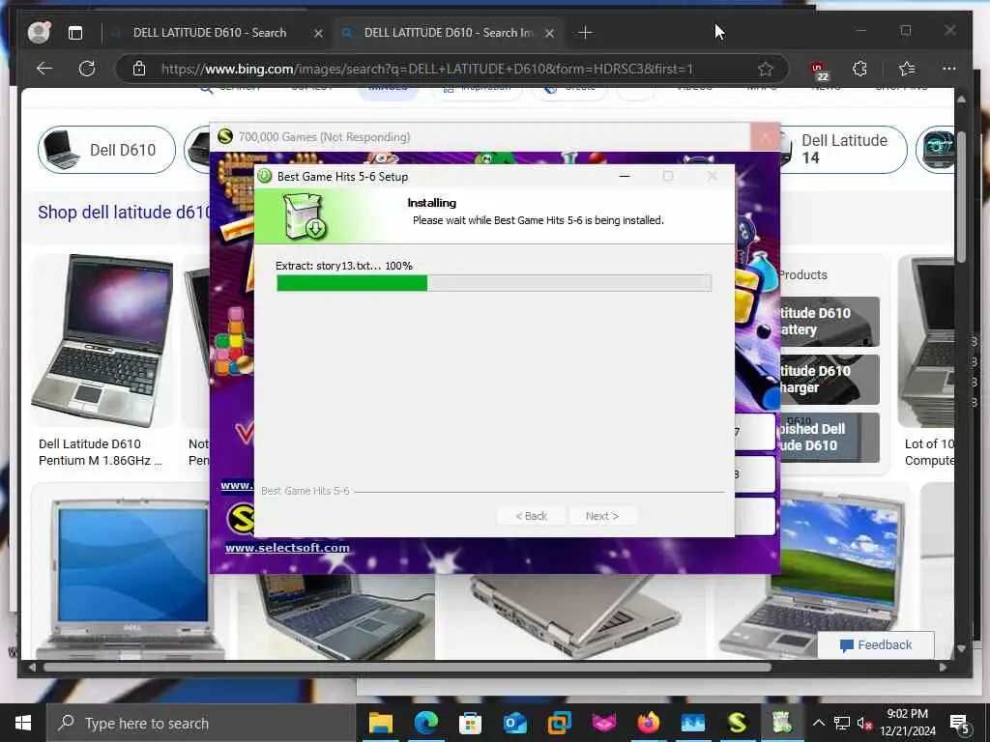Open Dell Latitude D610 Pentium M product image
The width and height of the screenshot is (990, 742).
point(102,340)
